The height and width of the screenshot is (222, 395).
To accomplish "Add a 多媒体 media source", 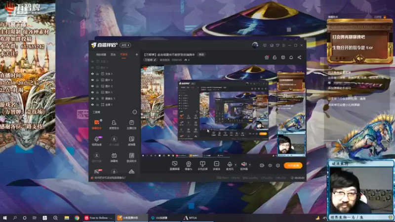I will [x=216, y=166].
